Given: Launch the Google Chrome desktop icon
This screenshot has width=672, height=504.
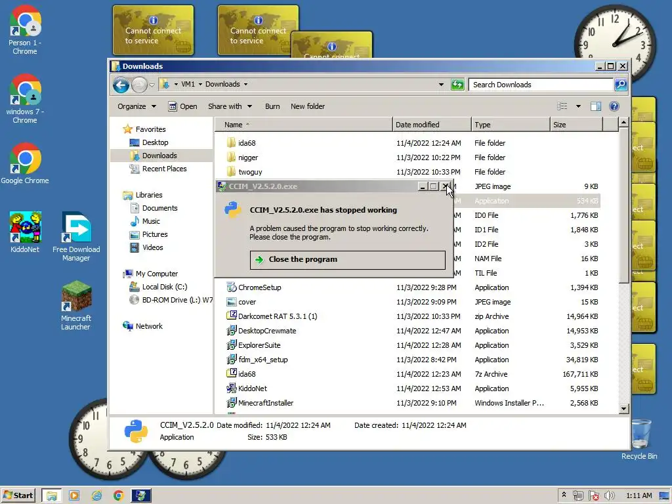Looking at the screenshot, I should [25, 163].
